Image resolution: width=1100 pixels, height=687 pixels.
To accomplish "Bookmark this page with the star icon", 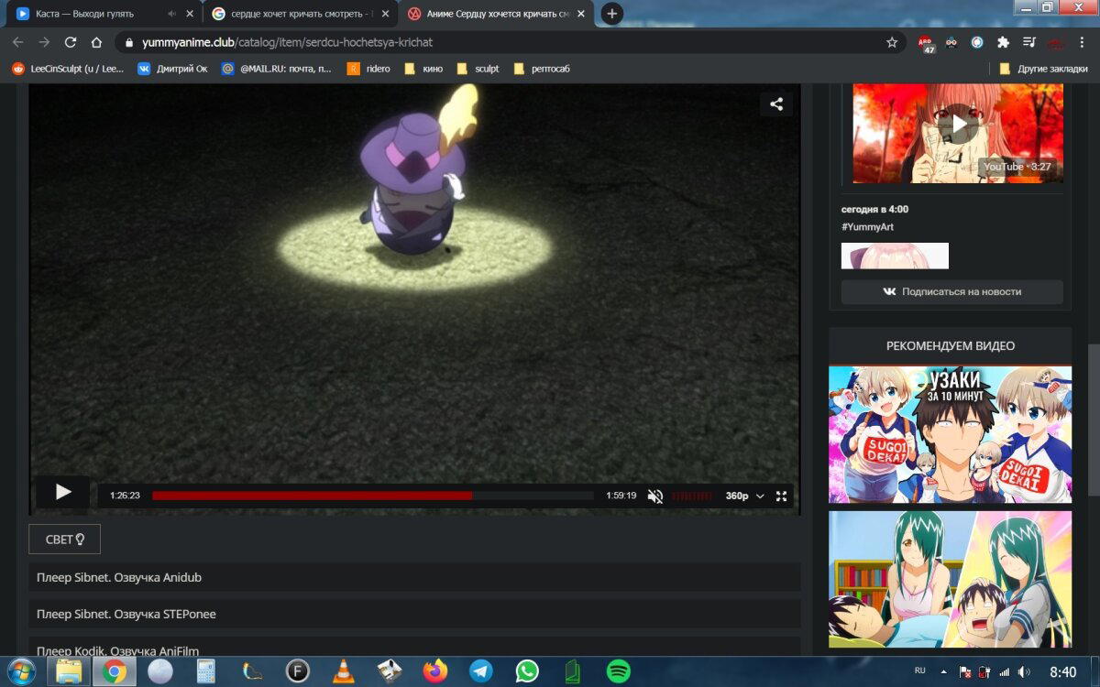I will tap(892, 42).
